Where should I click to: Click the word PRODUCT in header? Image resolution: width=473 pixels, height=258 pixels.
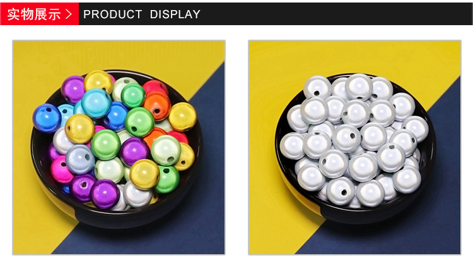[x=112, y=14]
